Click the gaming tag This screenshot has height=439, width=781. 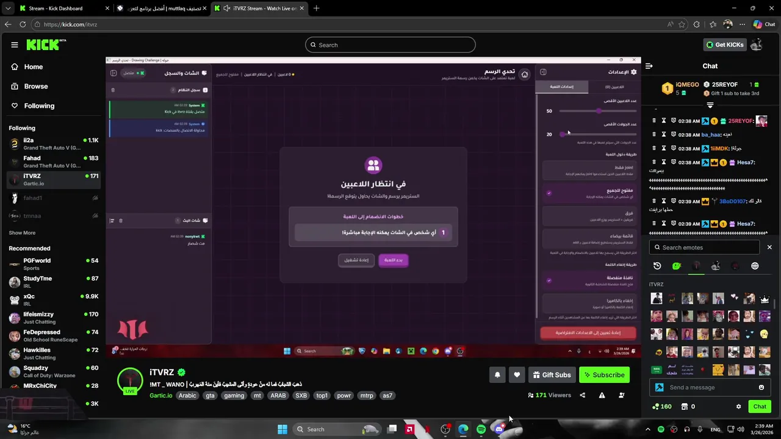(234, 396)
